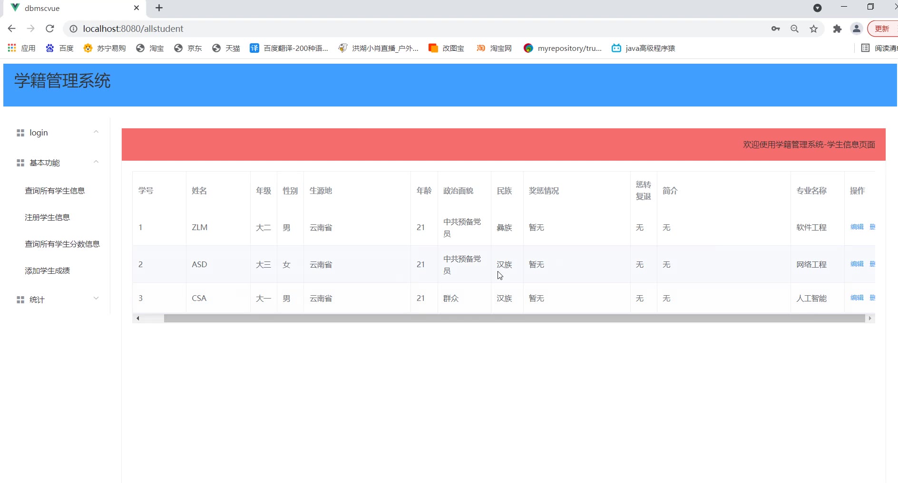Delete student CSA with 删除 link
The width and height of the screenshot is (898, 483).
(872, 298)
